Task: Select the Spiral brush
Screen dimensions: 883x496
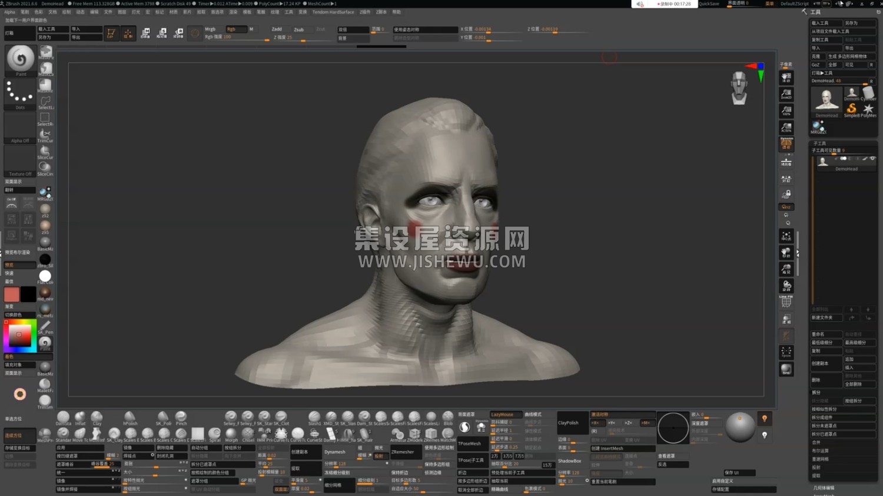Action: point(215,435)
